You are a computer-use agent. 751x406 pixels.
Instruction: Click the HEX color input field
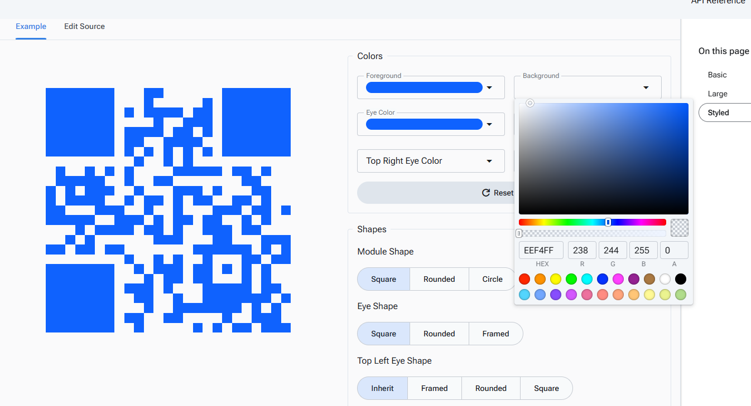tap(541, 251)
